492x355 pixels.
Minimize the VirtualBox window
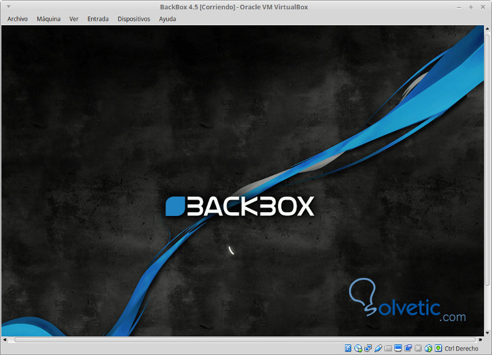click(459, 7)
